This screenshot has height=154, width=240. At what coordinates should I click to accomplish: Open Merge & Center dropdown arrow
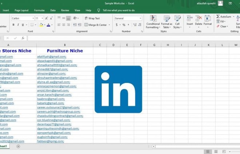[109, 25]
